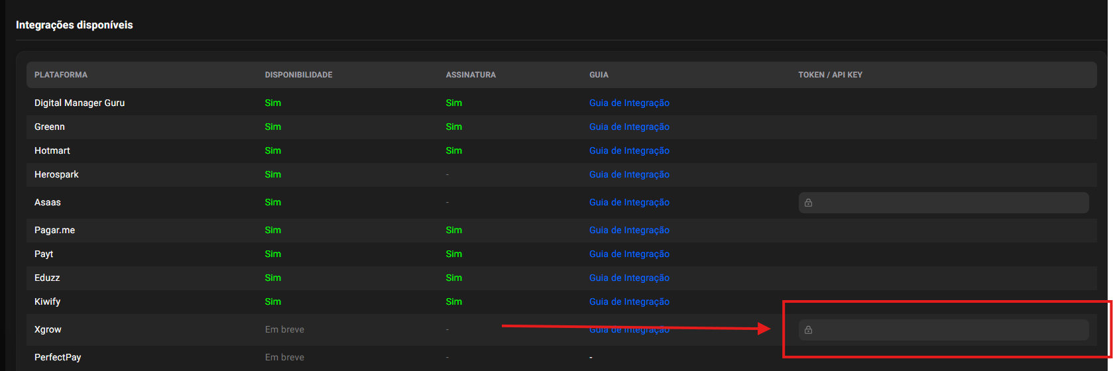
Task: Open Guia de Integração for Greenn
Action: (629, 127)
